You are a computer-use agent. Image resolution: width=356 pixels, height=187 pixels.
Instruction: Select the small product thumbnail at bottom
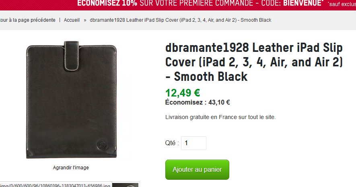pyautogui.click(x=126, y=185)
